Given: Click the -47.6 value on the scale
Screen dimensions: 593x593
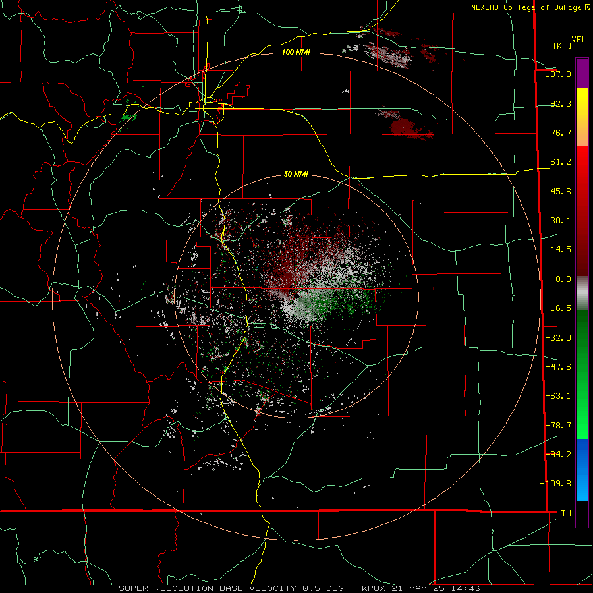Looking at the screenshot, I should pyautogui.click(x=558, y=367).
